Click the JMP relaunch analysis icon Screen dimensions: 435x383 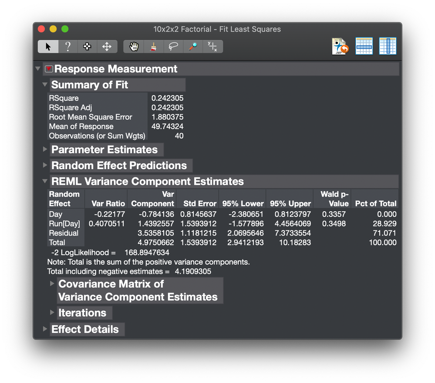pyautogui.click(x=340, y=47)
